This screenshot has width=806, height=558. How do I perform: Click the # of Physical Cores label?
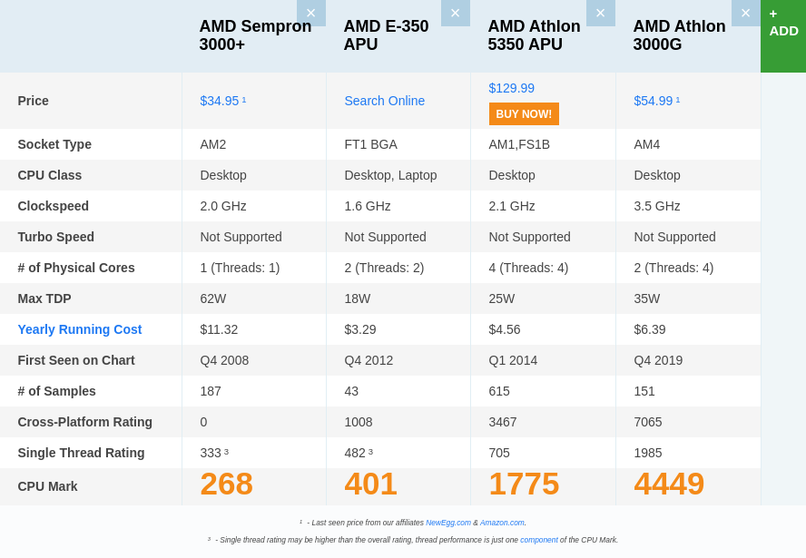tap(76, 268)
